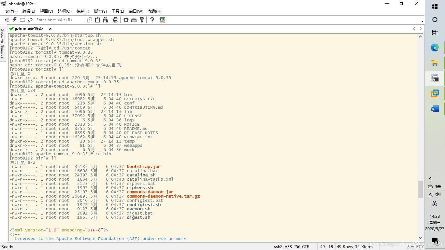
Task: Click commons-daemon-native.tar.gz file name
Action: (163, 196)
